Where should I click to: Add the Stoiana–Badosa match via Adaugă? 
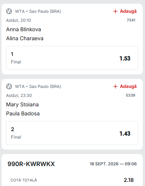tap(125, 86)
